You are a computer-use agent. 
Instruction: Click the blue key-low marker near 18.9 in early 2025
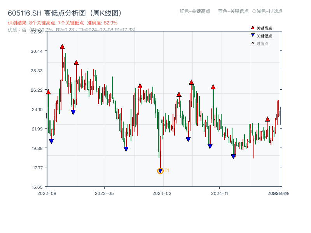[234, 156]
